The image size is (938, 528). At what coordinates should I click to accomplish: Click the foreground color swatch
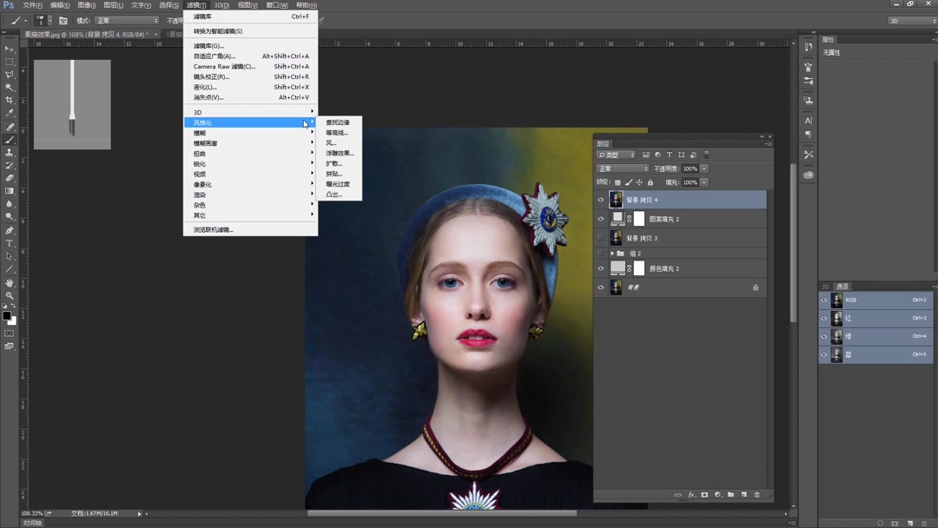click(x=6, y=315)
